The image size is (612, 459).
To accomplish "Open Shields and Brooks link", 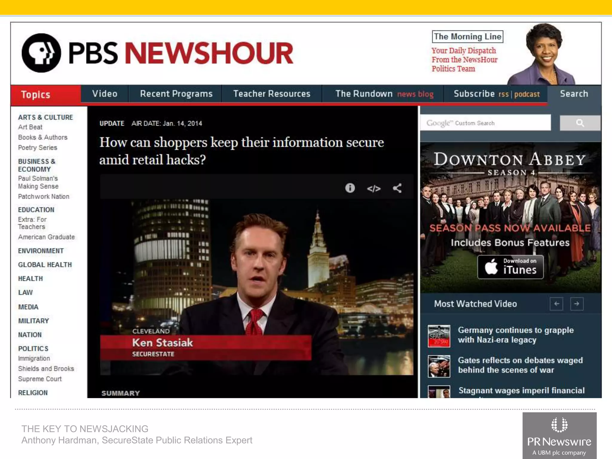I will click(46, 369).
